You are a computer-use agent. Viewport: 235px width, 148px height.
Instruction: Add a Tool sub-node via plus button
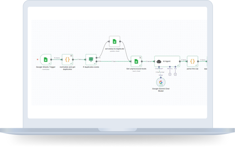pyautogui.click(x=175, y=74)
